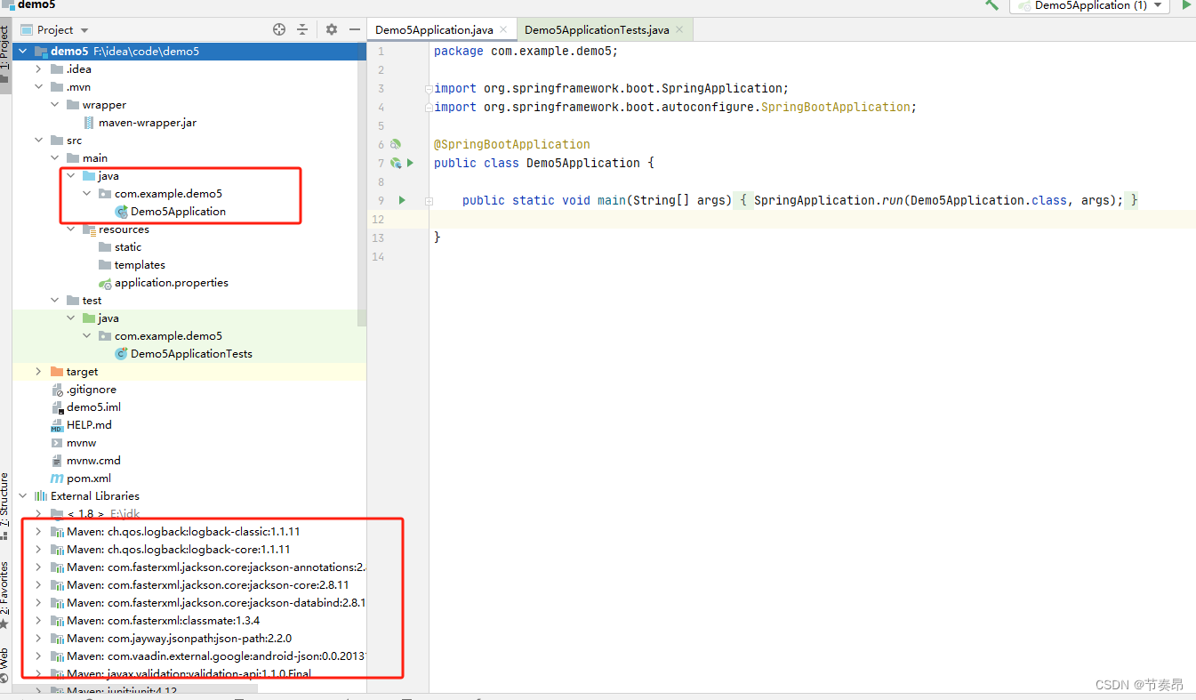Image resolution: width=1196 pixels, height=700 pixels.
Task: Hide the Project panel with minimize dash
Action: (354, 29)
